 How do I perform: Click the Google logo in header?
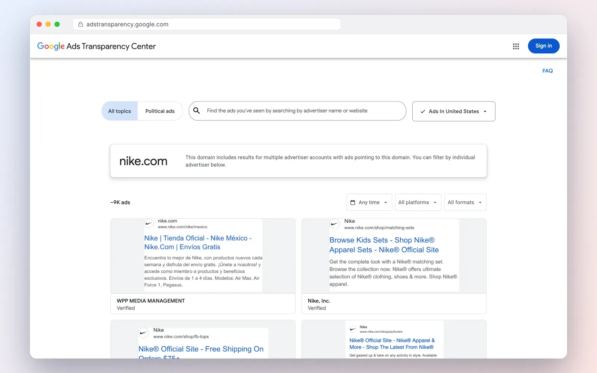[51, 46]
